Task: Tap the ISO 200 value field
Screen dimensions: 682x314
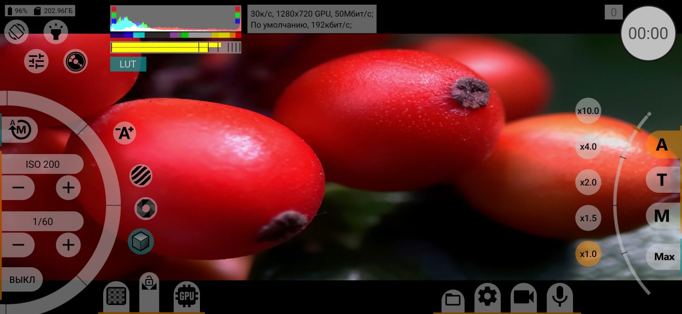Action: click(43, 164)
